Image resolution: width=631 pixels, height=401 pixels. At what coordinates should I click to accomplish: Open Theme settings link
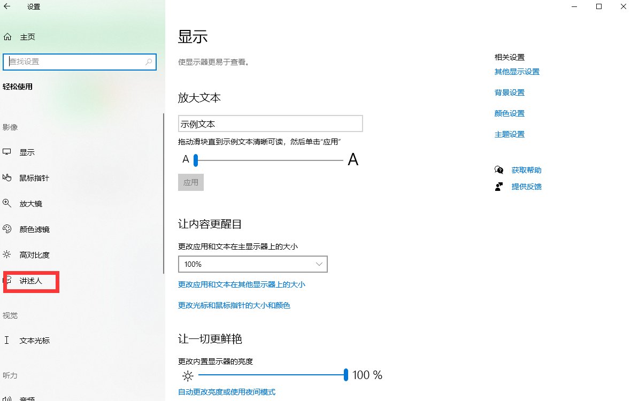(x=509, y=134)
